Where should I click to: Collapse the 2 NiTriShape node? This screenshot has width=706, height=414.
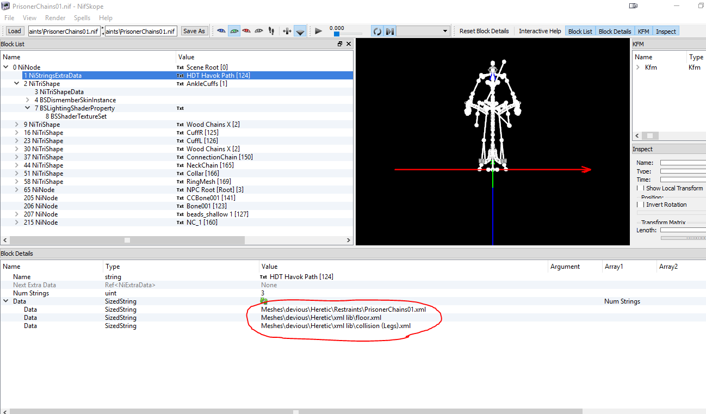pyautogui.click(x=17, y=84)
